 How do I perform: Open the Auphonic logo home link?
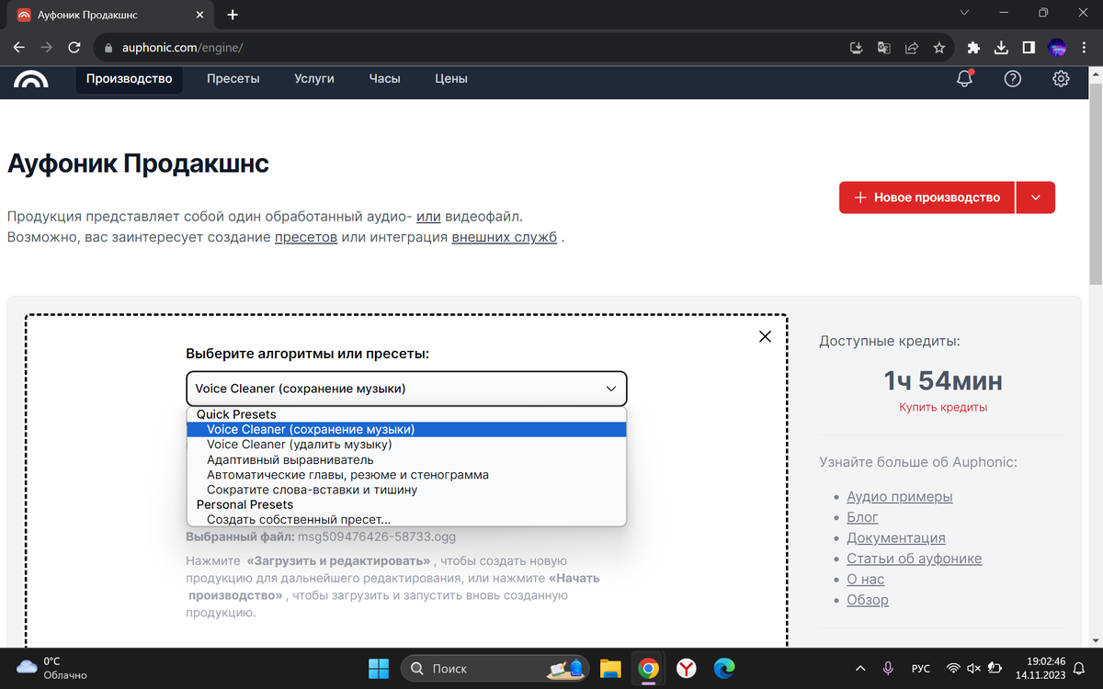pyautogui.click(x=31, y=79)
